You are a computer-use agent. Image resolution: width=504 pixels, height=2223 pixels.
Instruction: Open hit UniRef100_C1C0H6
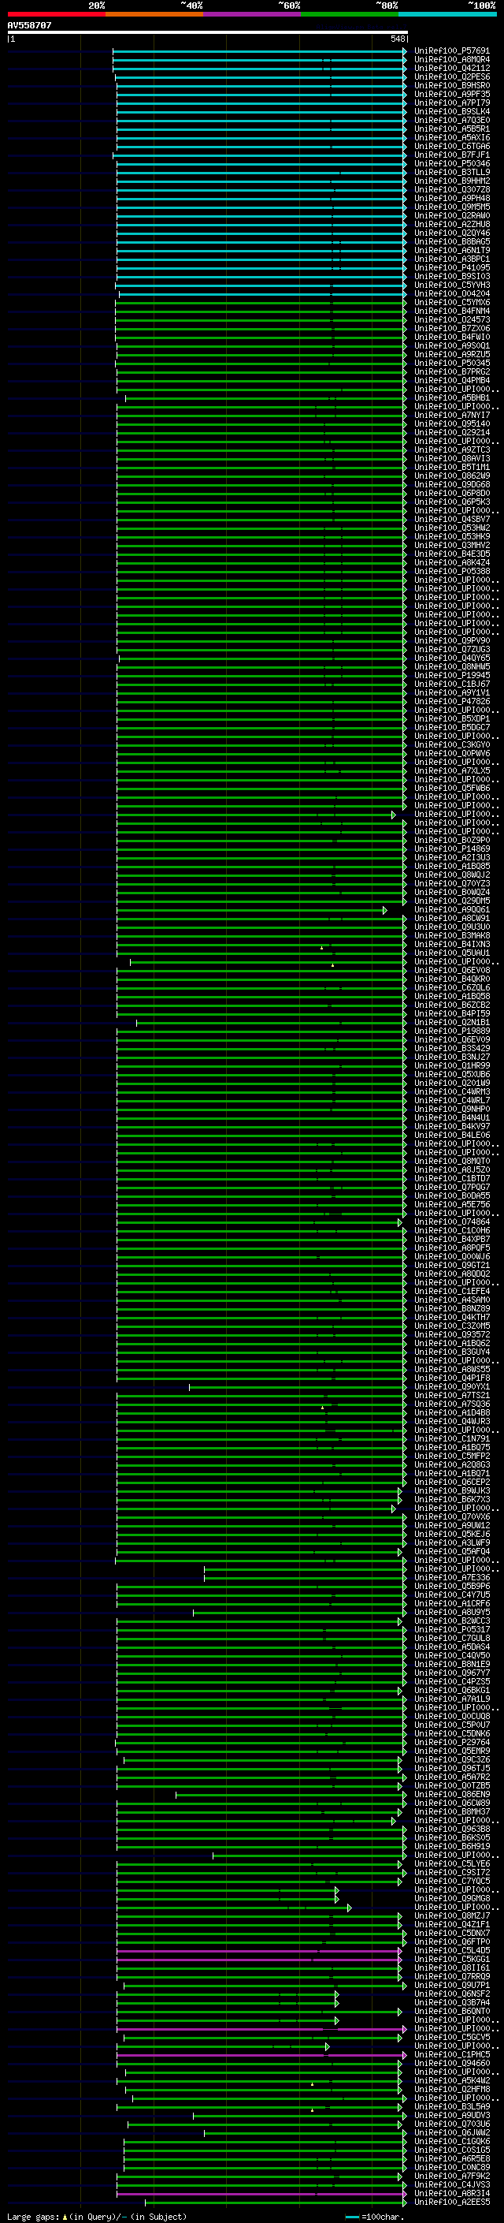tap(451, 1231)
